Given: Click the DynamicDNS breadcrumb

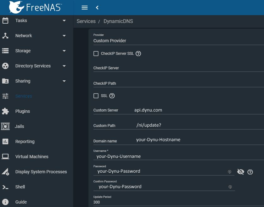Looking at the screenshot, I should click(x=118, y=21).
